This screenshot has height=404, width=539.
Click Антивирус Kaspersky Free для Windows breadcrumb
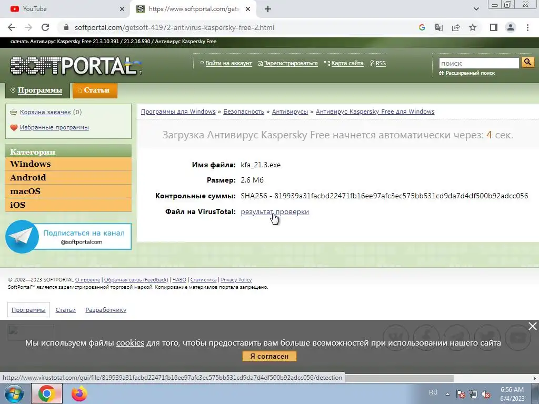point(375,112)
